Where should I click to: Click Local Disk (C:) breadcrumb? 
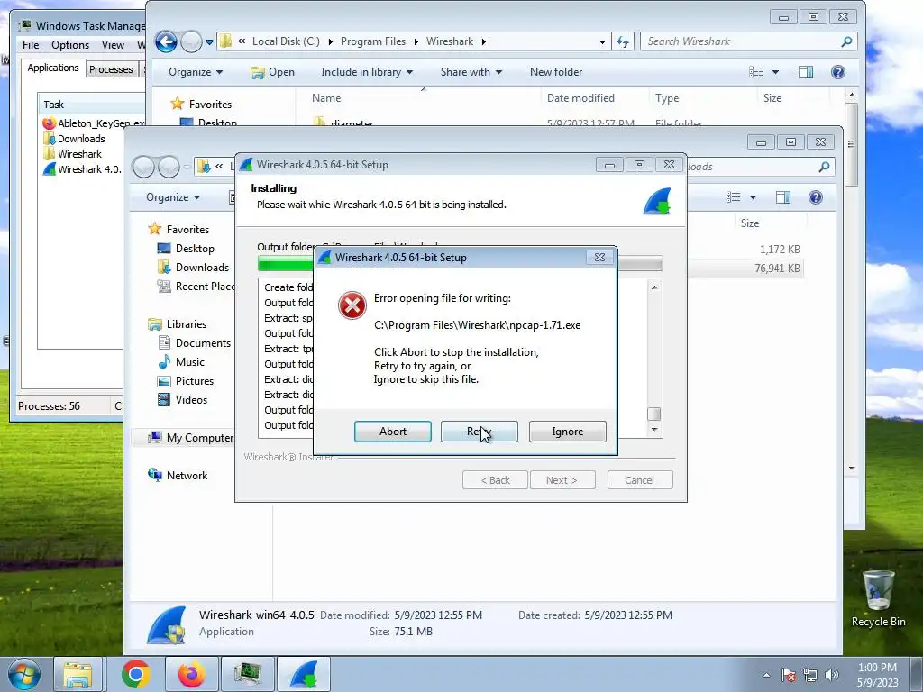286,41
